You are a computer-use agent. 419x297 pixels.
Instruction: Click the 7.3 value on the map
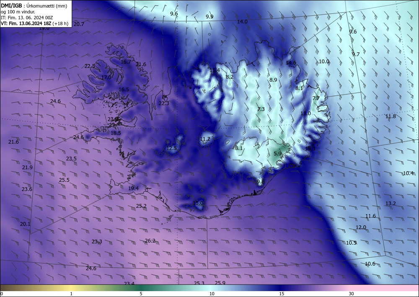pyautogui.click(x=261, y=109)
